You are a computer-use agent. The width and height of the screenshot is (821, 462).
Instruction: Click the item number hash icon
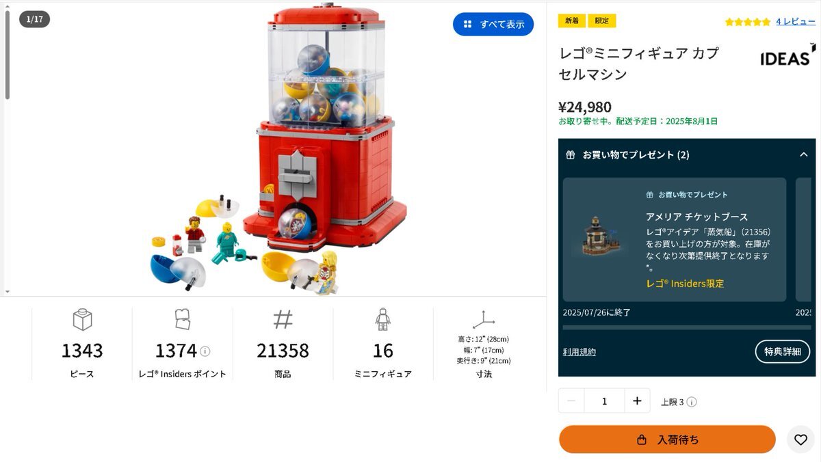click(x=283, y=319)
